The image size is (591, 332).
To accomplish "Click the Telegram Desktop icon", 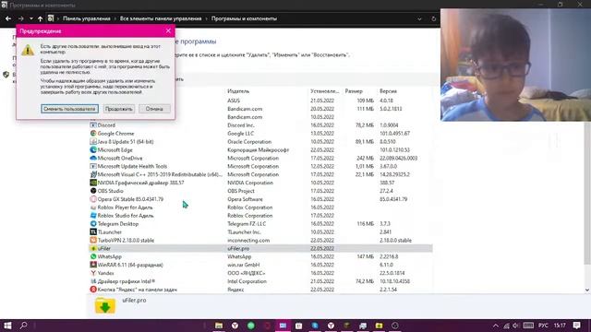I will (x=93, y=223).
